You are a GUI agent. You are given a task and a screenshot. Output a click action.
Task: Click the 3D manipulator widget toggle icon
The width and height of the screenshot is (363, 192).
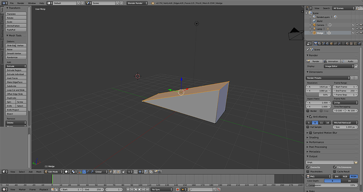pos(80,171)
